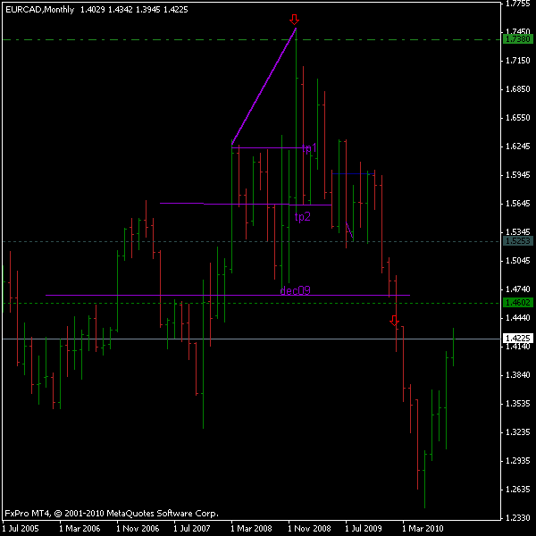
Task: Click the 1 Nov 2006 date label
Action: coord(138,528)
